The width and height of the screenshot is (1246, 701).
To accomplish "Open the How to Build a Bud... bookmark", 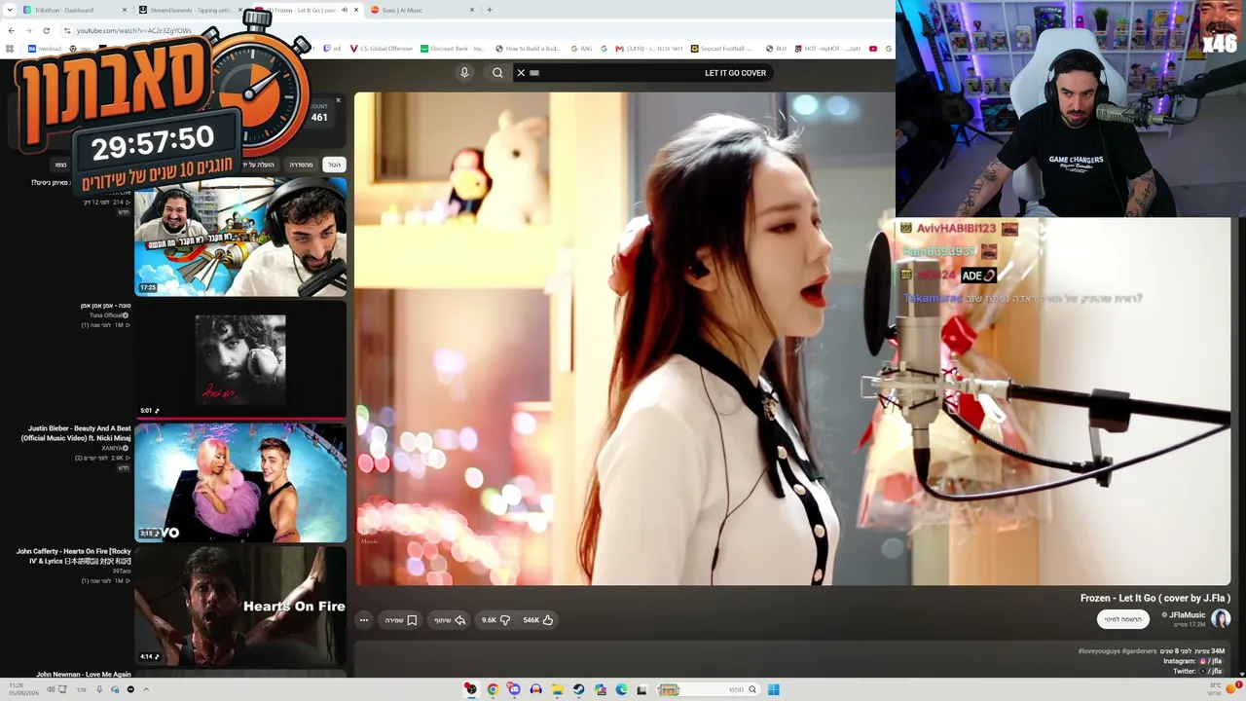I will tap(528, 49).
